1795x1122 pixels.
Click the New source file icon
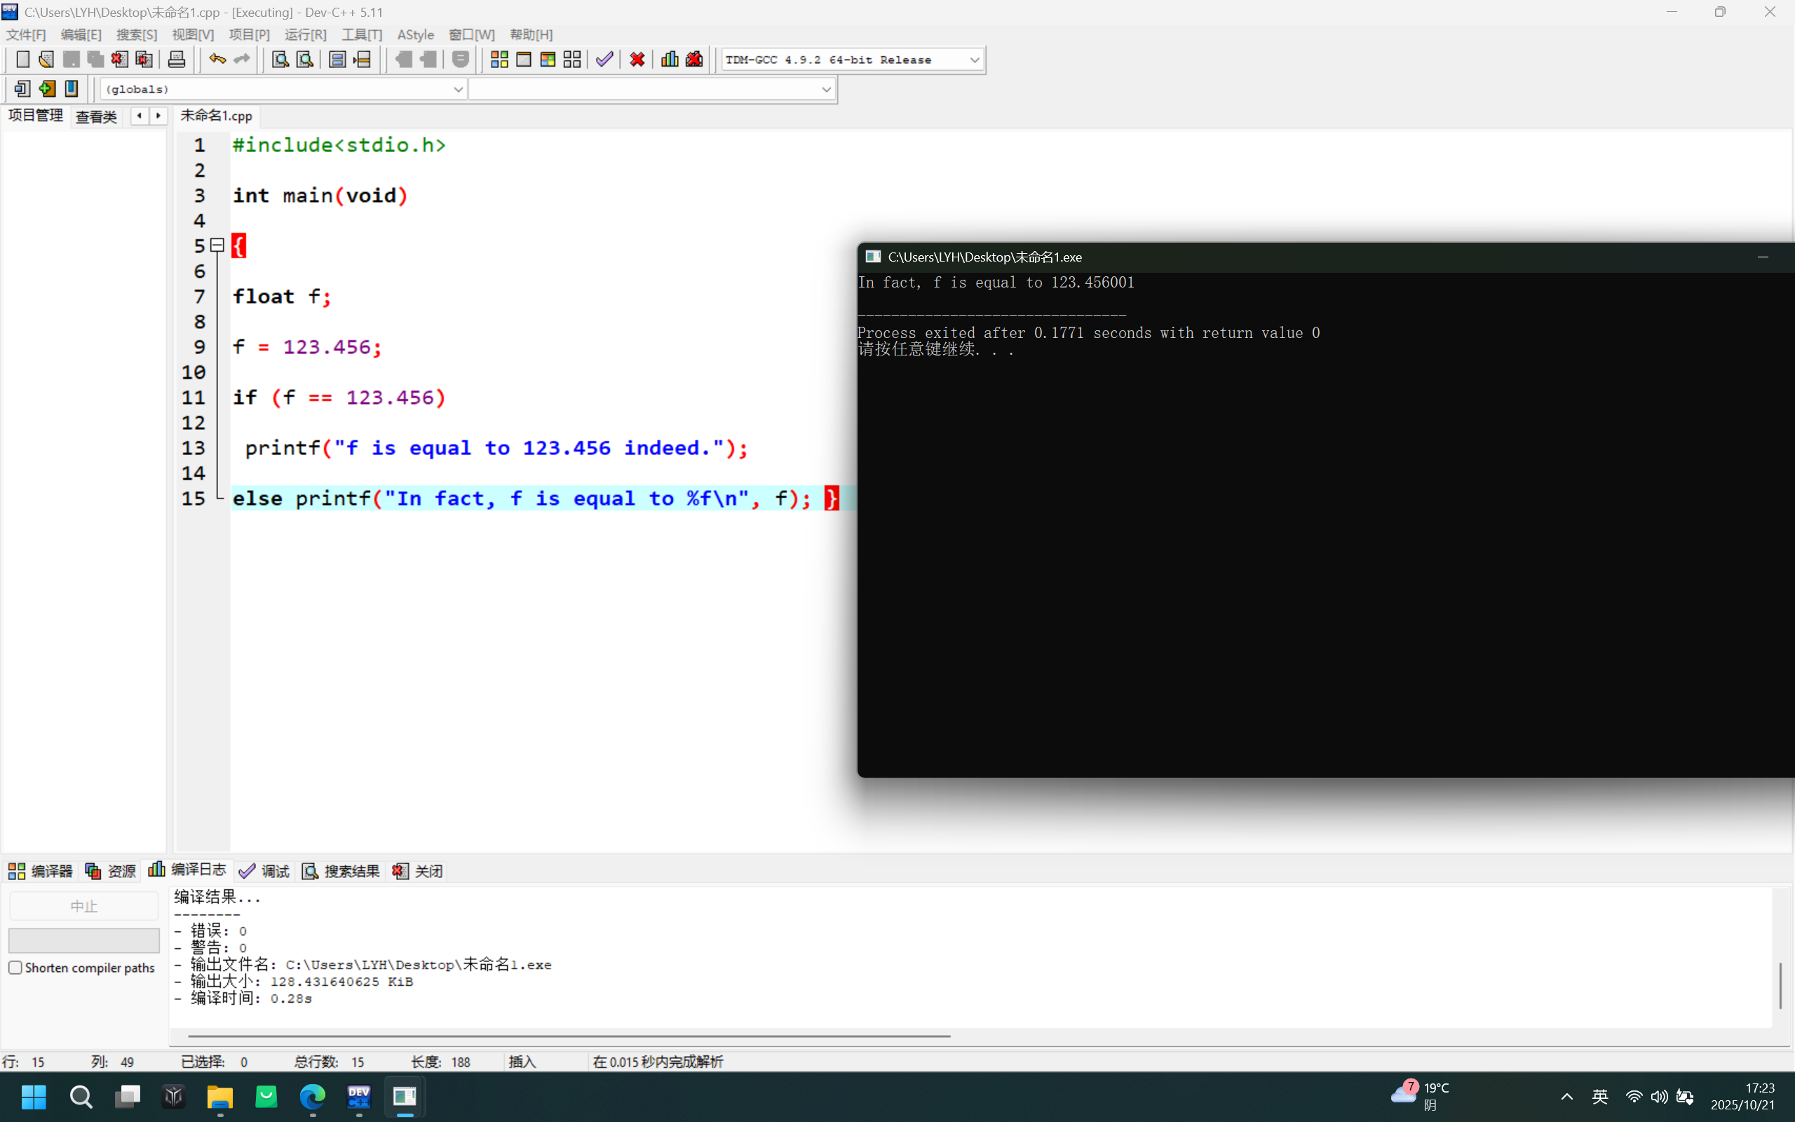pyautogui.click(x=22, y=60)
